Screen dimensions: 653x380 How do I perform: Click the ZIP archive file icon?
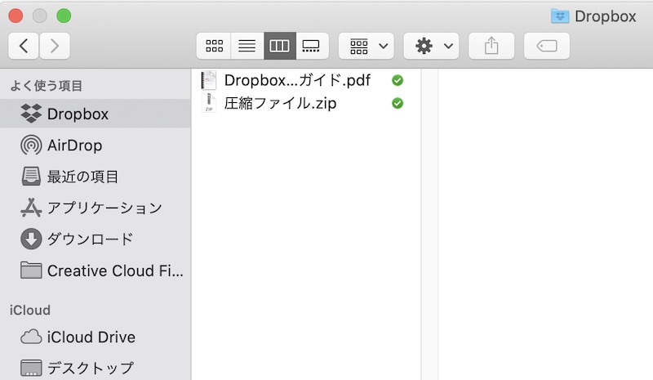point(209,103)
